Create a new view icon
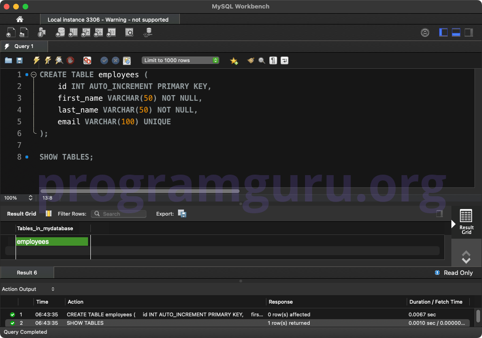This screenshot has height=338, width=482. [86, 32]
